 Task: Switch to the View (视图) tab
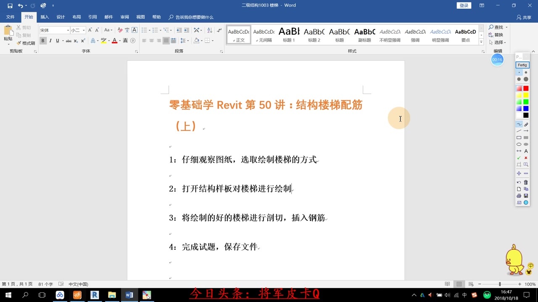[x=140, y=17]
